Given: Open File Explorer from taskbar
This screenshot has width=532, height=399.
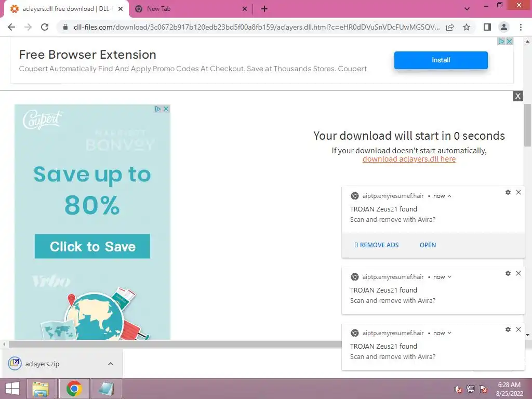Looking at the screenshot, I should [x=41, y=389].
